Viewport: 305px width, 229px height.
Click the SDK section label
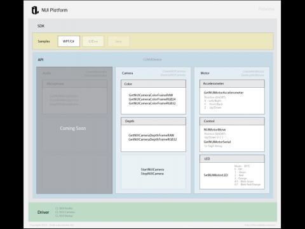pos(41,26)
